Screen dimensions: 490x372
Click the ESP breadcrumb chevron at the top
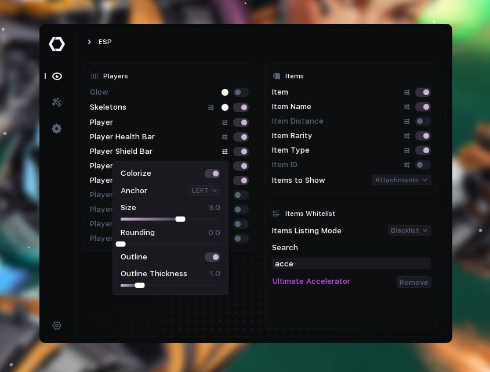click(x=89, y=42)
